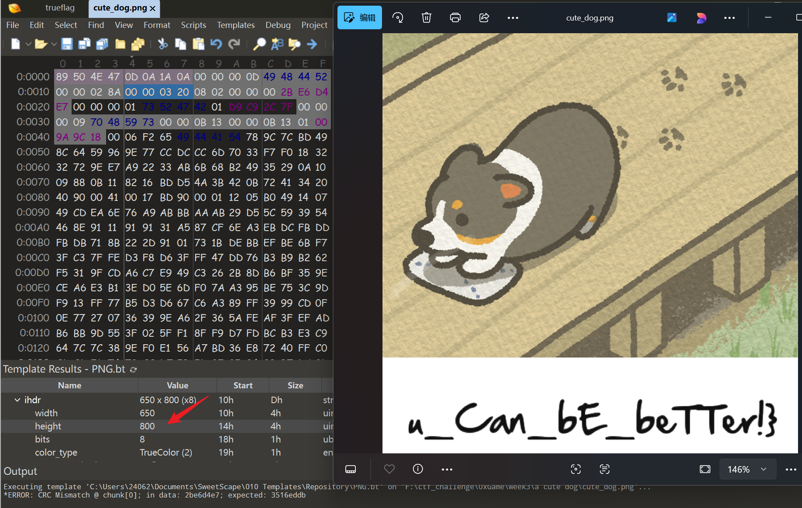This screenshot has height=508, width=802.
Task: Collapse the ihdr tree node
Action: pyautogui.click(x=17, y=400)
